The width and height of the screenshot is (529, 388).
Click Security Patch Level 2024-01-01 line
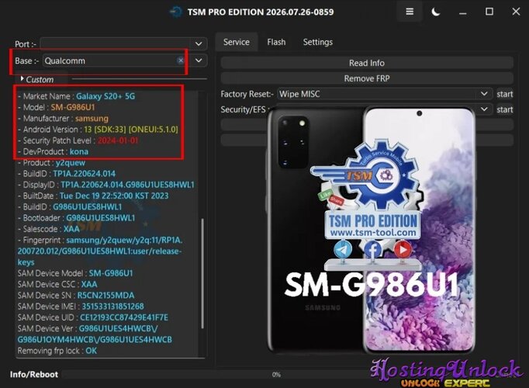[78, 140]
